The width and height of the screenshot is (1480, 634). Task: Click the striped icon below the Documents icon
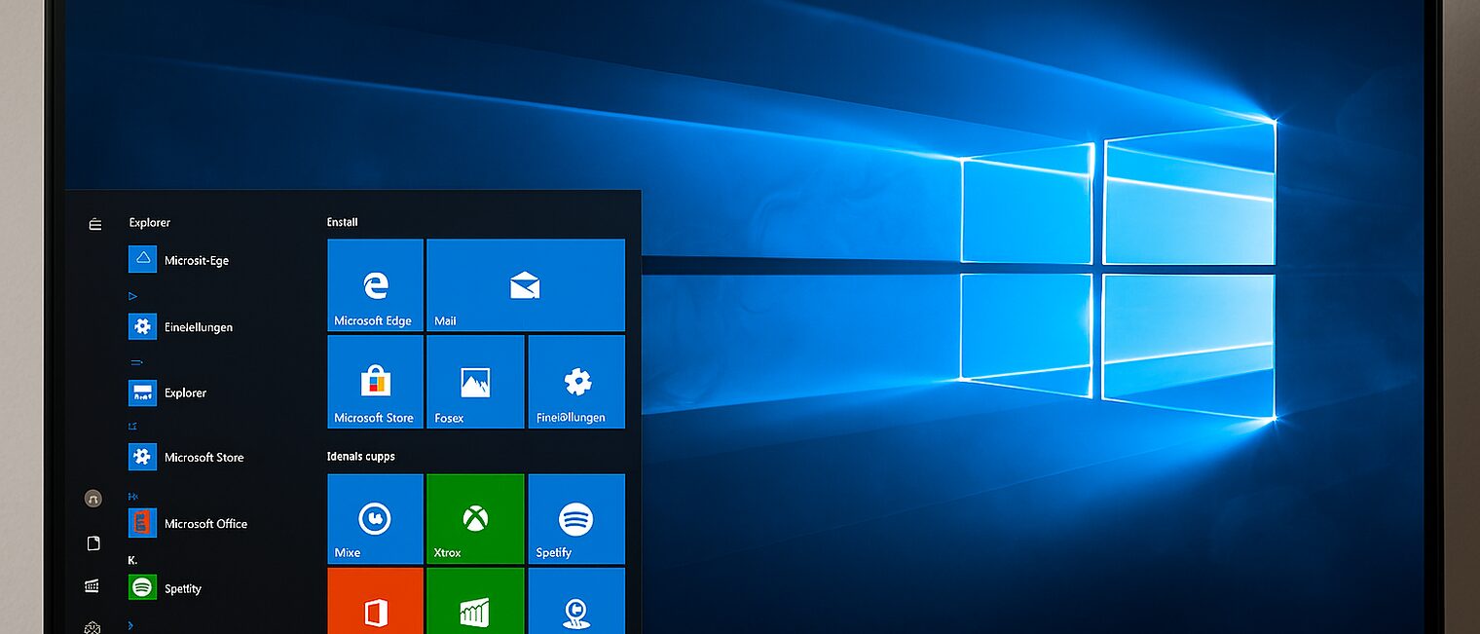point(92,585)
